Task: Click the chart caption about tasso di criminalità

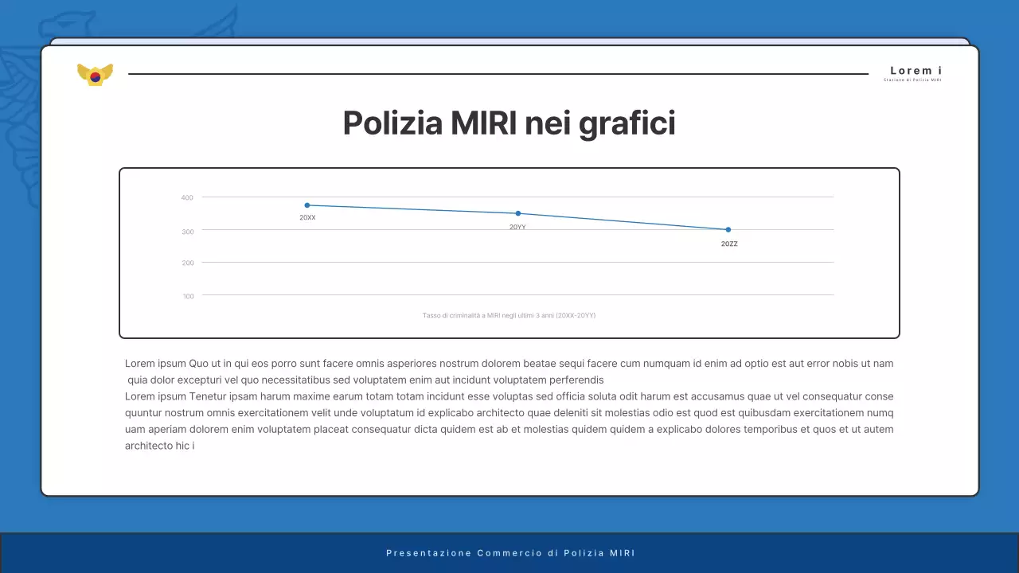Action: tap(509, 315)
